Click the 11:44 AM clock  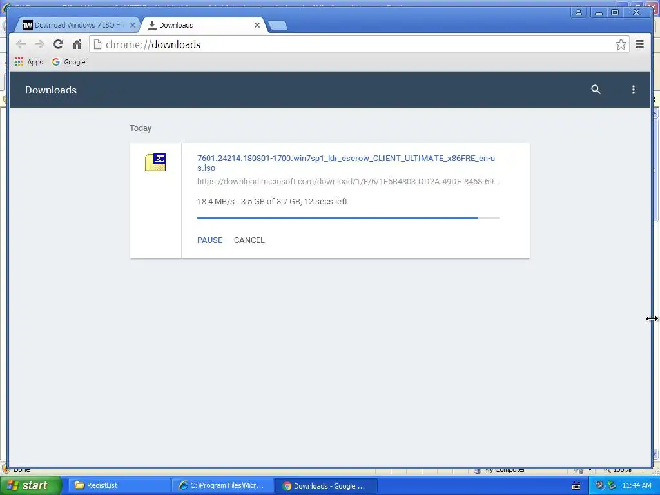[636, 485]
